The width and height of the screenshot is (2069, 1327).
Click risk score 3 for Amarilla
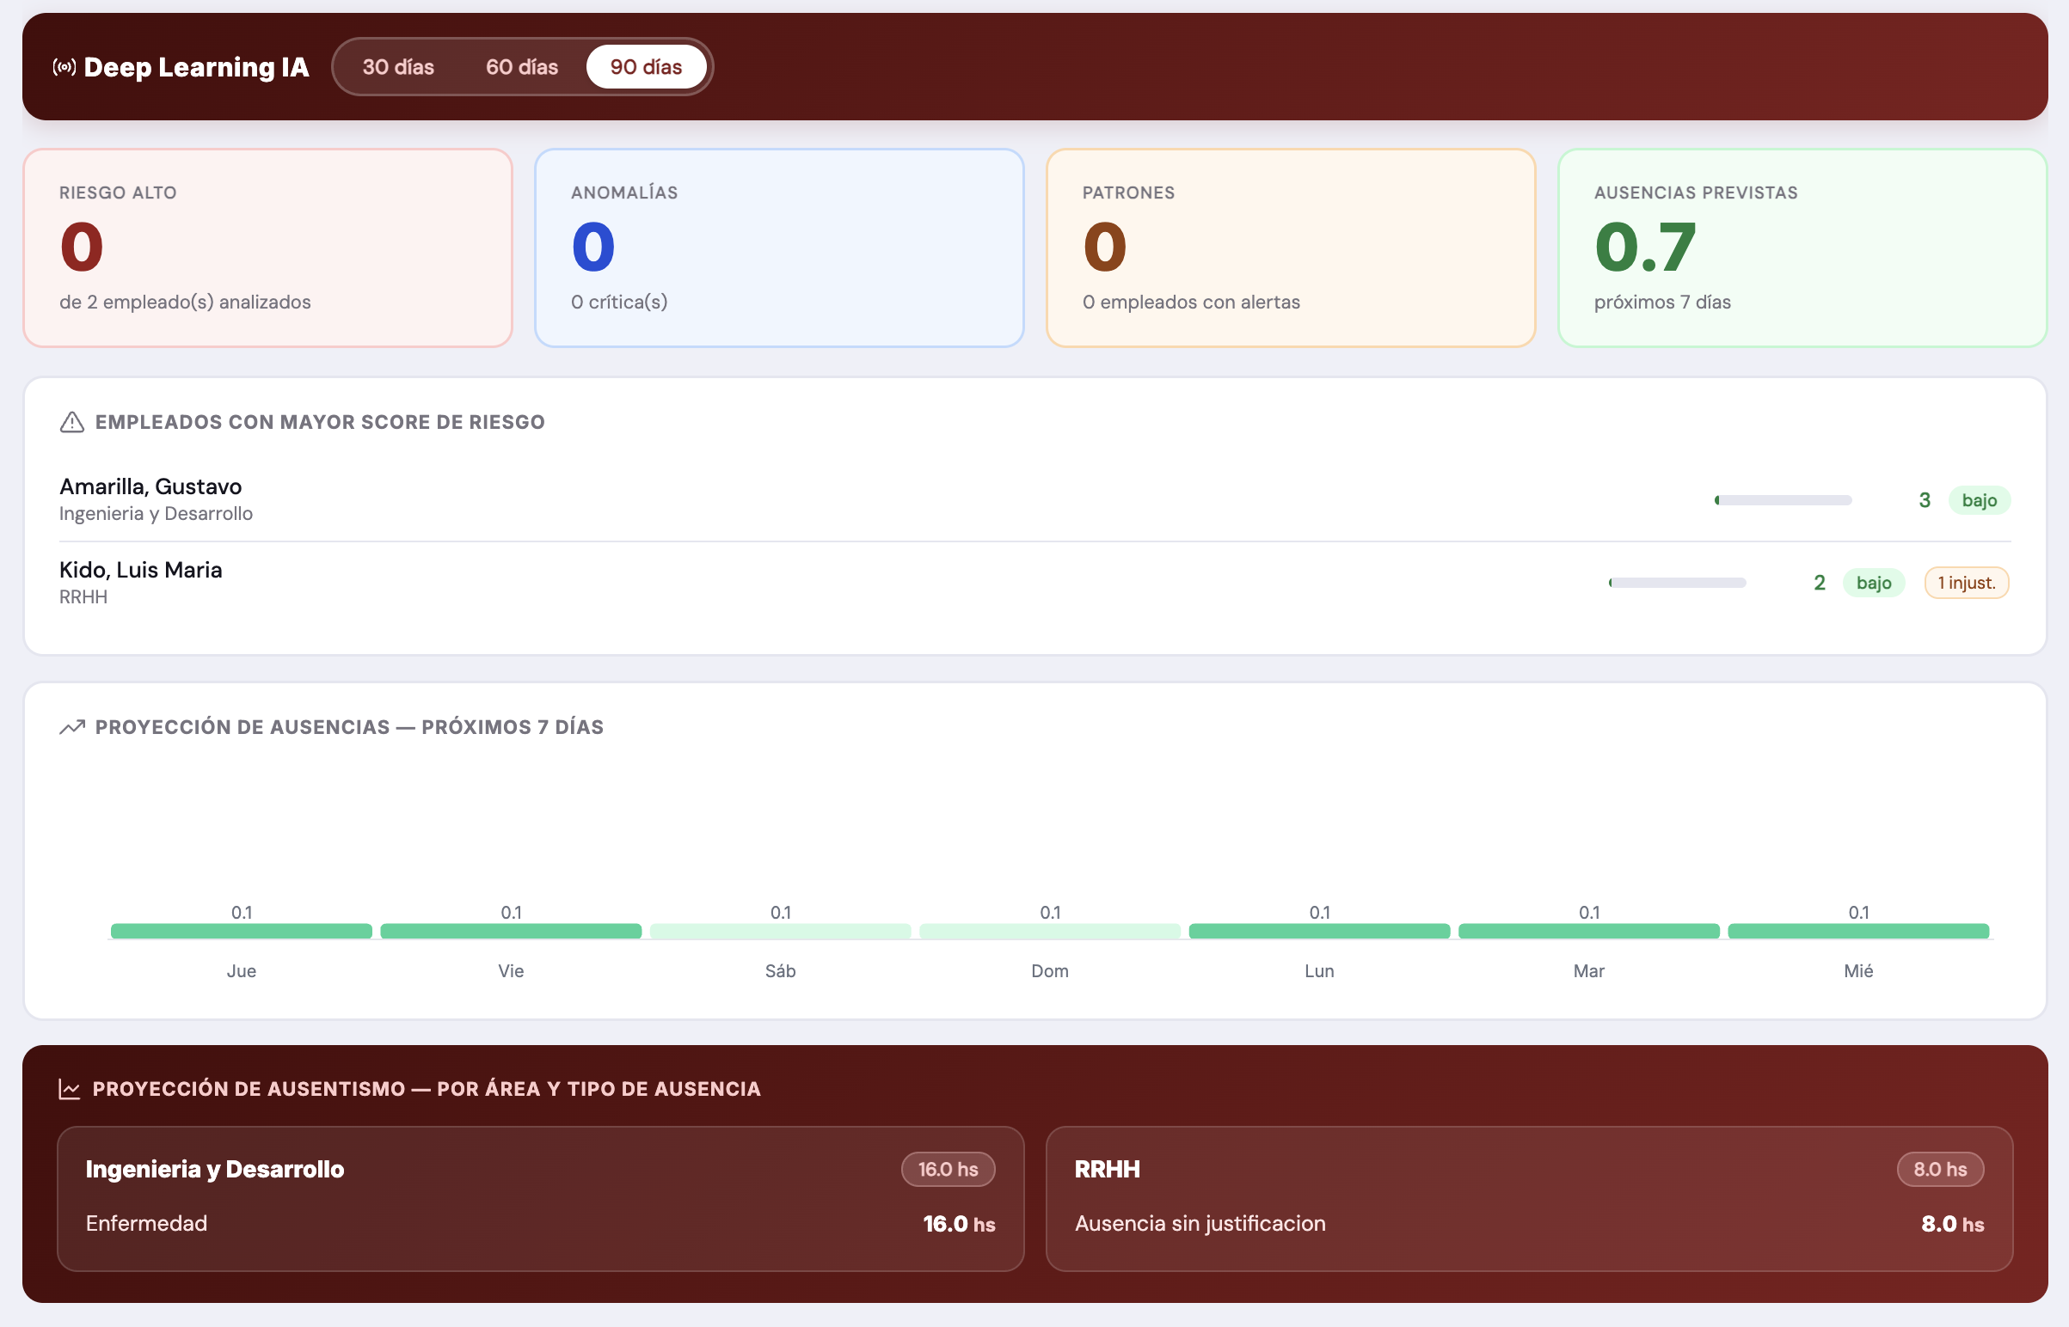tap(1925, 501)
